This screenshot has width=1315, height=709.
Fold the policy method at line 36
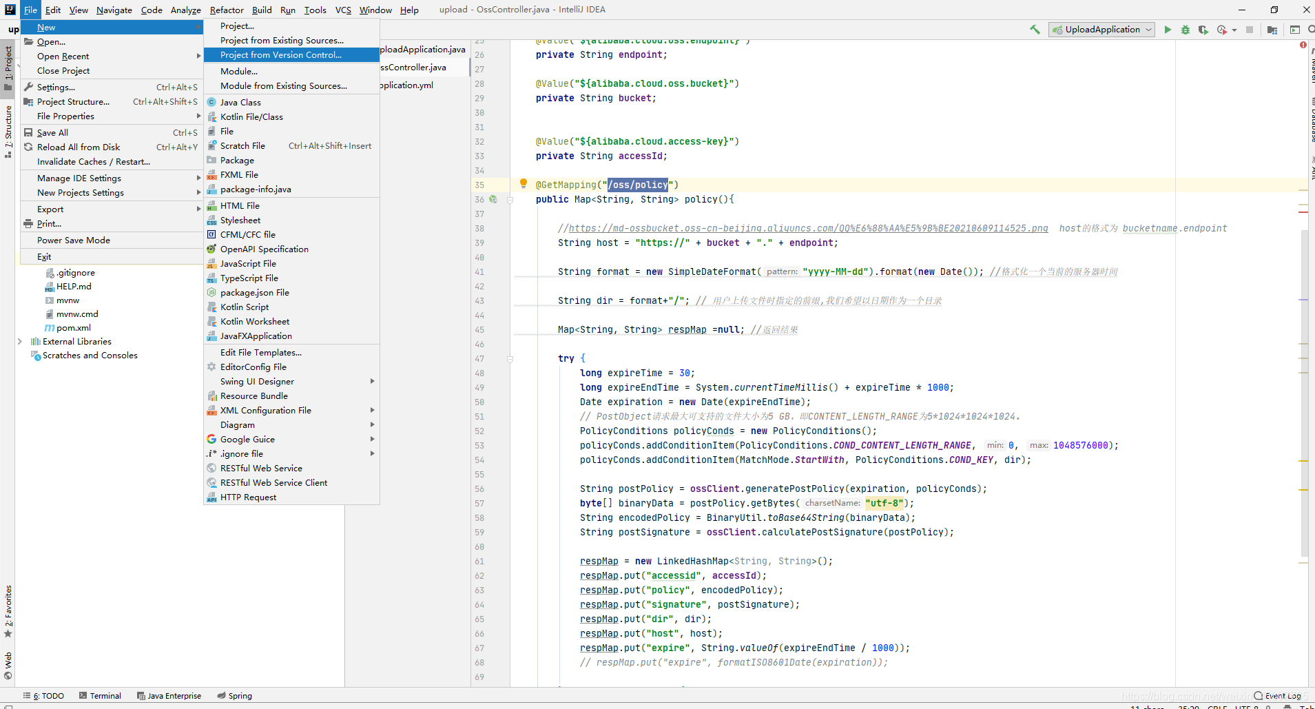(x=510, y=200)
